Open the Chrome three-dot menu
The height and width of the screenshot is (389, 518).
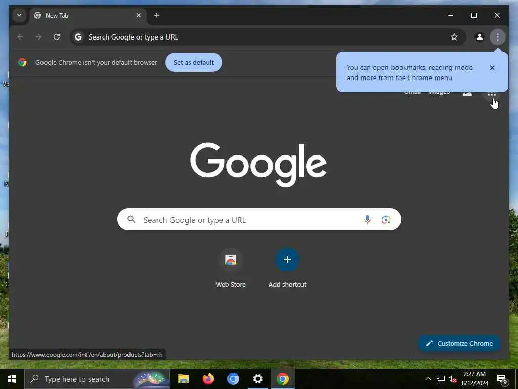pyautogui.click(x=498, y=37)
